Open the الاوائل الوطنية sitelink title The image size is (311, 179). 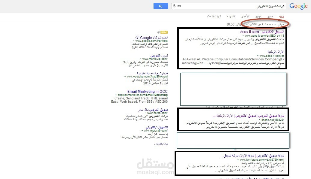click(x=276, y=52)
